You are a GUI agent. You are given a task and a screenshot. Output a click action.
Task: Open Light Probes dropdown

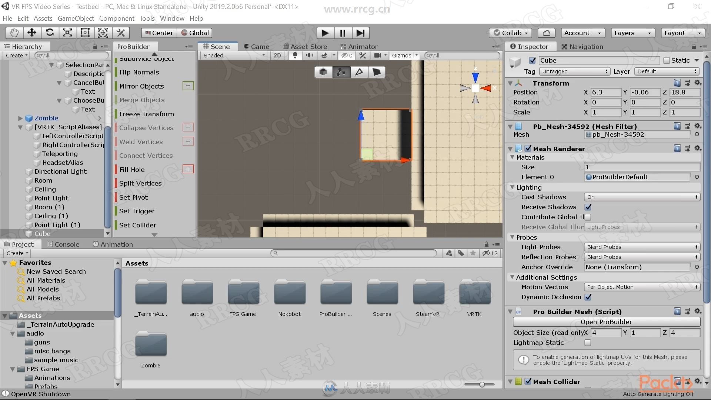click(642, 247)
